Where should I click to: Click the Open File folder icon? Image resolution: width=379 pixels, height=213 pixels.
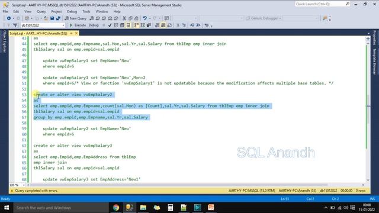click(x=46, y=18)
